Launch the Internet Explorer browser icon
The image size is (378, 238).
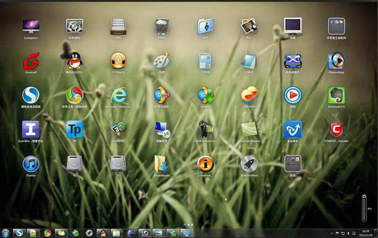click(x=118, y=96)
